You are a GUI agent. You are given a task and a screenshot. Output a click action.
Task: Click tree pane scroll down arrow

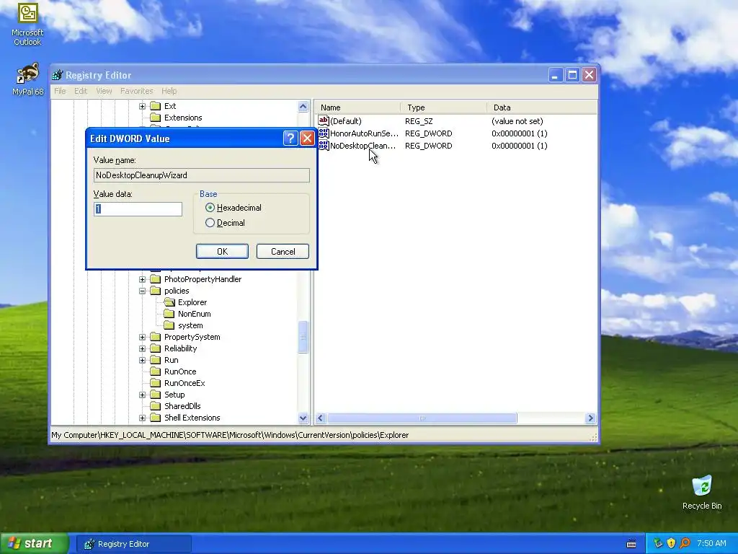(x=303, y=418)
